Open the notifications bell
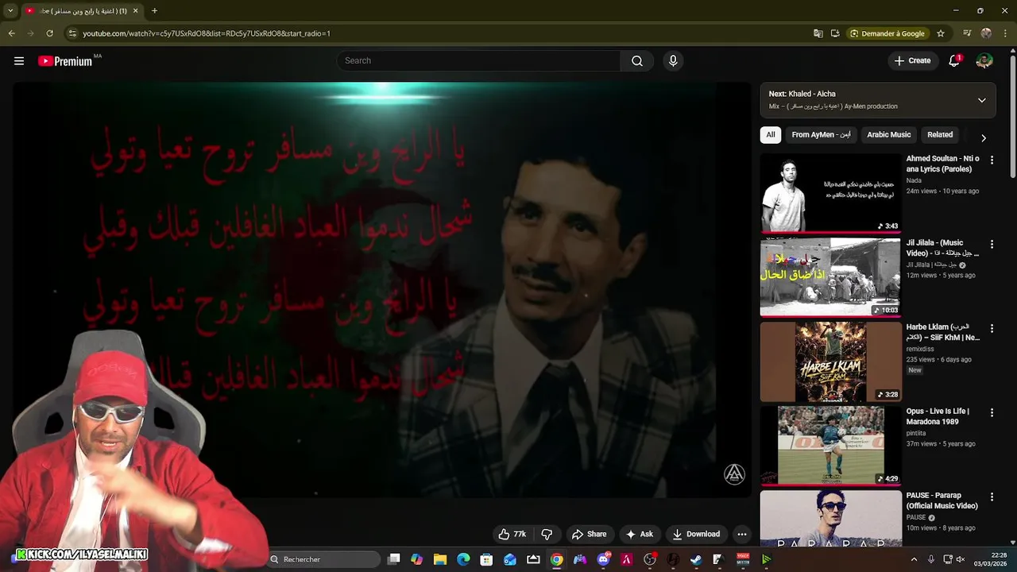 (954, 61)
